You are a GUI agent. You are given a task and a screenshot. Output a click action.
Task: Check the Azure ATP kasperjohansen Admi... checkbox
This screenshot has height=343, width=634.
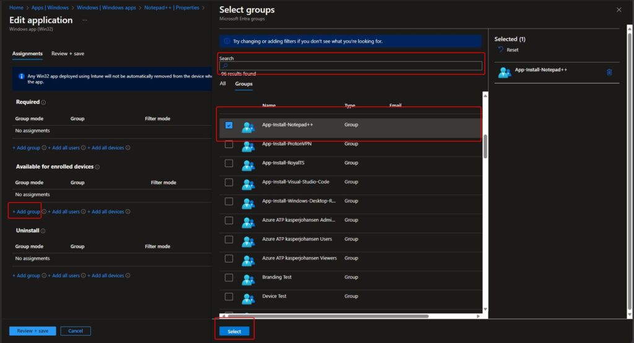pos(229,220)
